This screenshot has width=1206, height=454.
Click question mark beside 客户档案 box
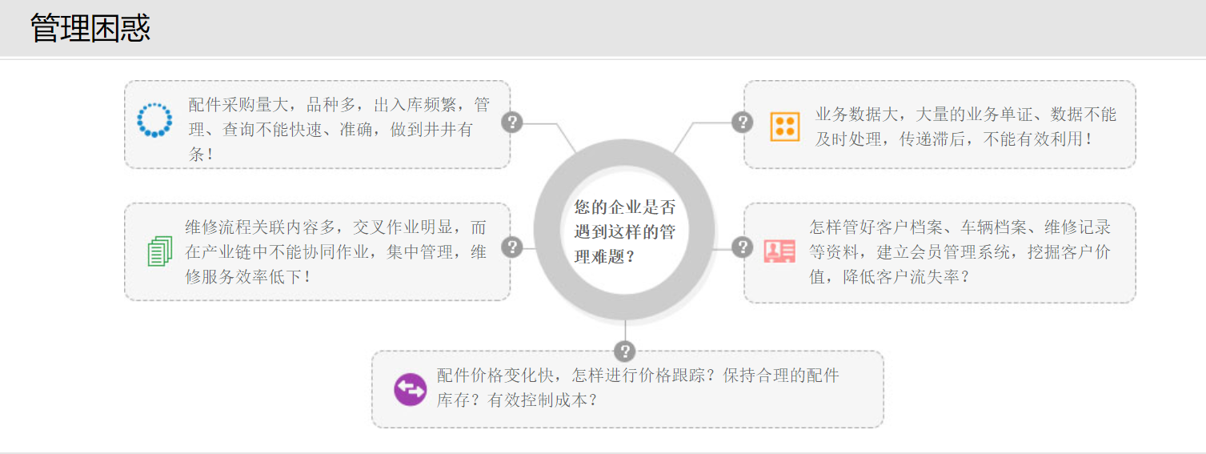[743, 247]
